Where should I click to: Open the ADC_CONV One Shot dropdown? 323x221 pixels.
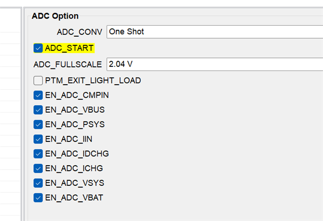(212, 32)
